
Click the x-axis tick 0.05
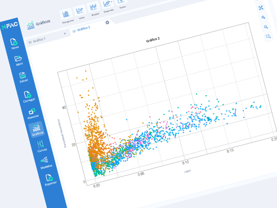pyautogui.click(x=141, y=174)
